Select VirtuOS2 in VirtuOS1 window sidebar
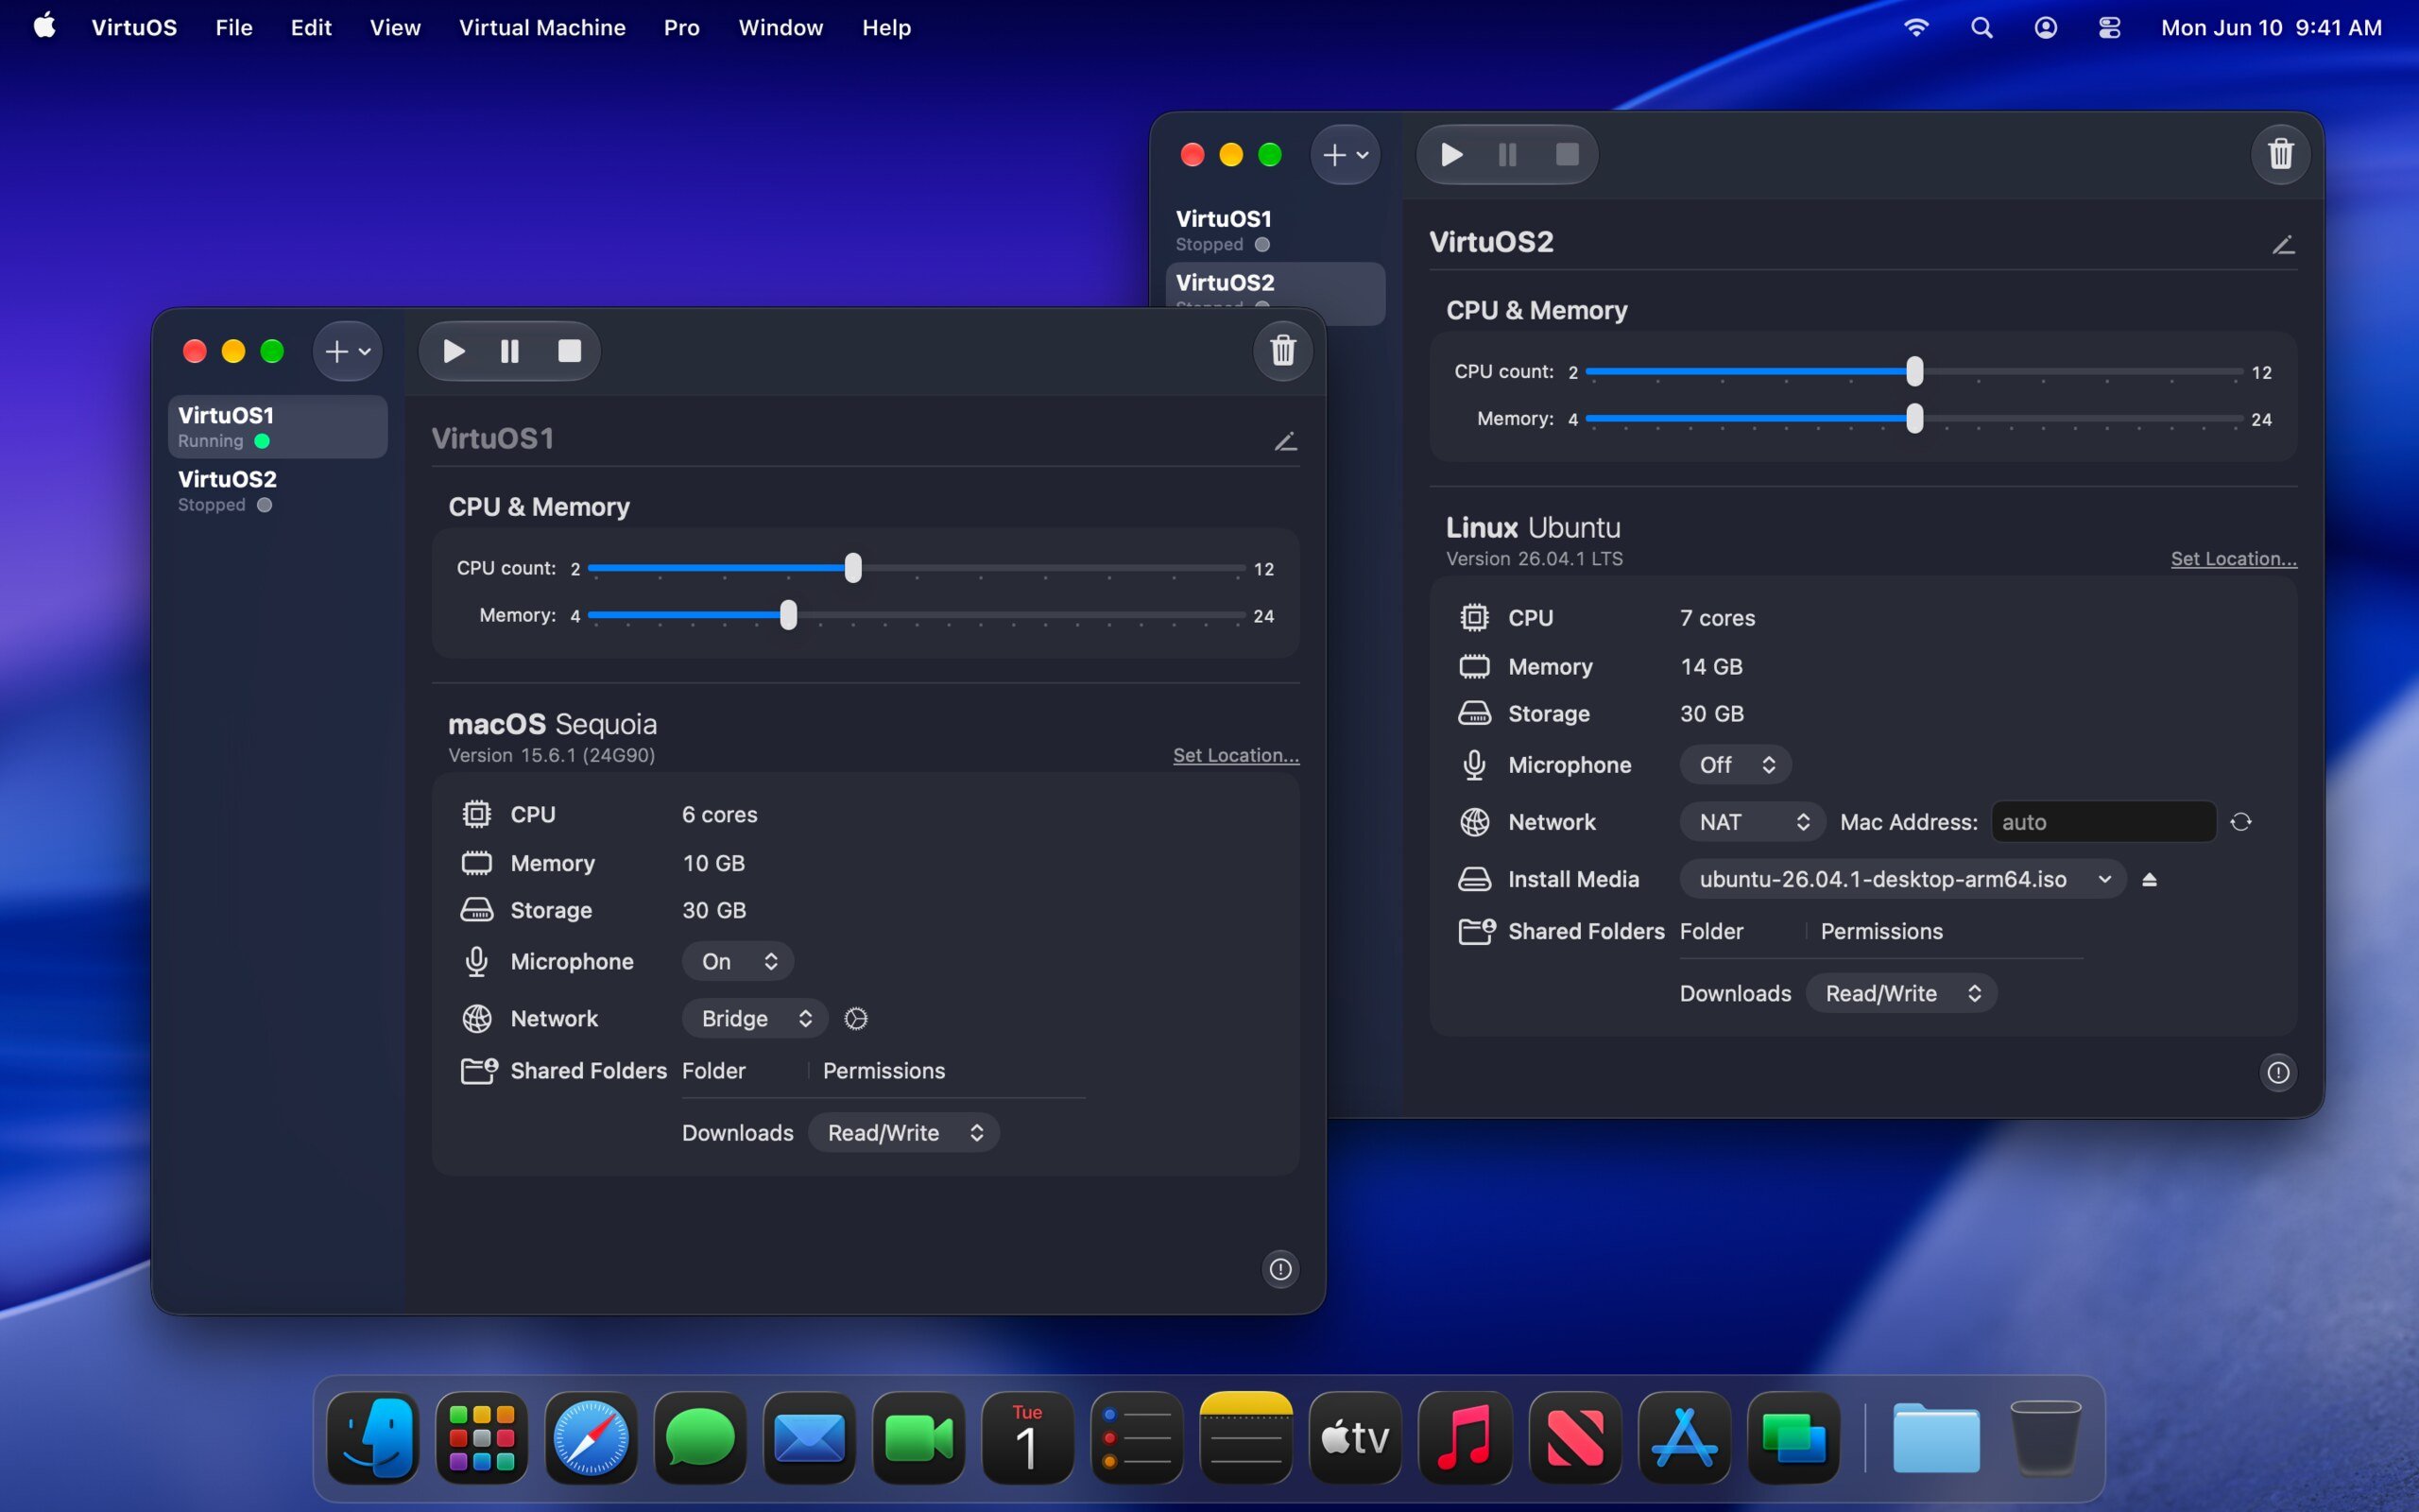2419x1512 pixels. tap(278, 490)
